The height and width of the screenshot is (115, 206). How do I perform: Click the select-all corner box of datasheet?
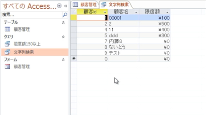(74, 12)
